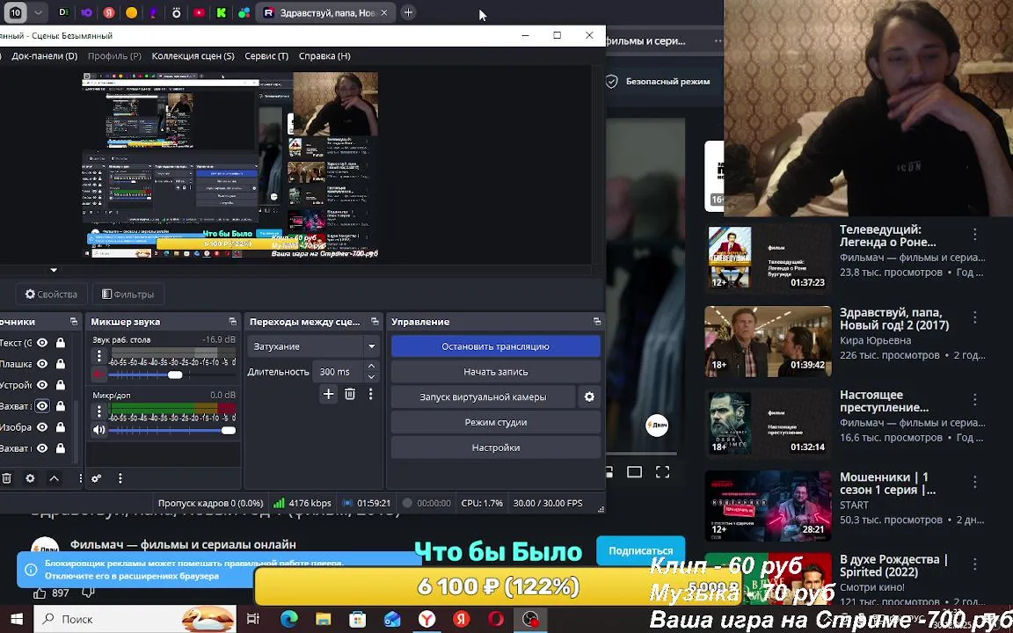Open the Сервис (T) menu
Screen dimensions: 1013x633
pos(266,56)
